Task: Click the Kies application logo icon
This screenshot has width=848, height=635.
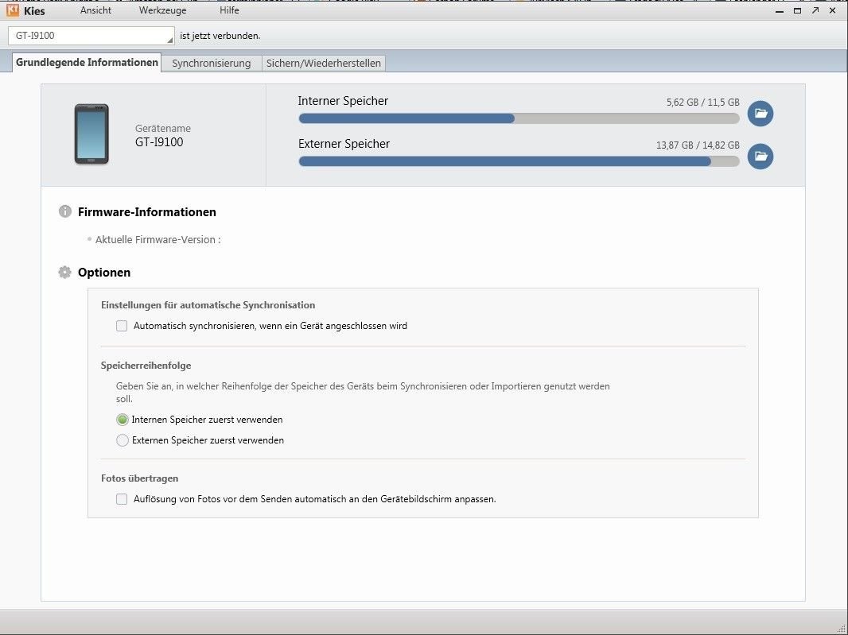Action: coord(13,10)
